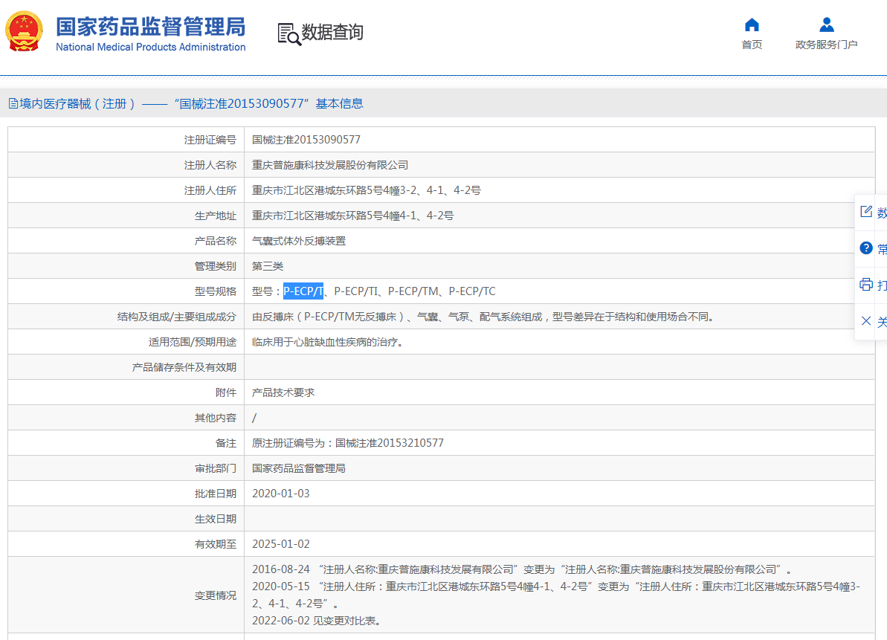Viewport: 887px width, 640px height.
Task: Click 注册证编号 row label
Action: 210,140
